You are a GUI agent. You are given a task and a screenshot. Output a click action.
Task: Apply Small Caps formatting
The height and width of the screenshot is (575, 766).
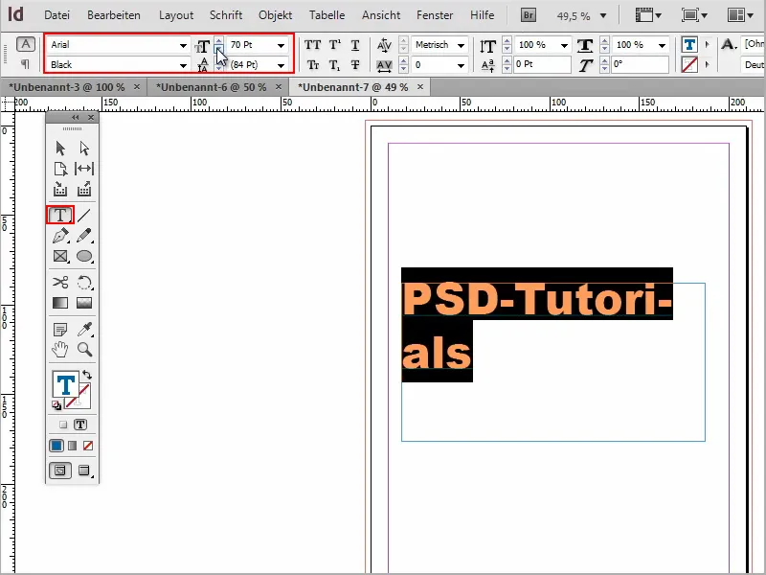tap(313, 64)
